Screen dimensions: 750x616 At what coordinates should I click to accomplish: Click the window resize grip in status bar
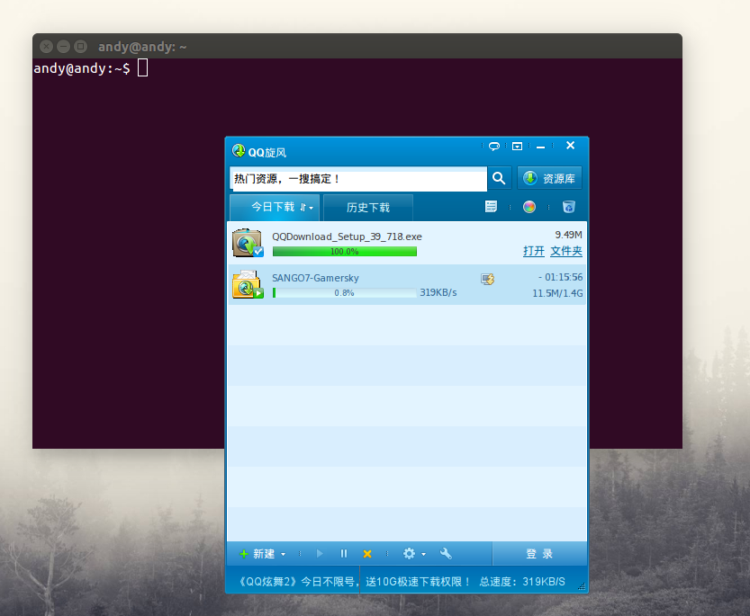pos(582,586)
